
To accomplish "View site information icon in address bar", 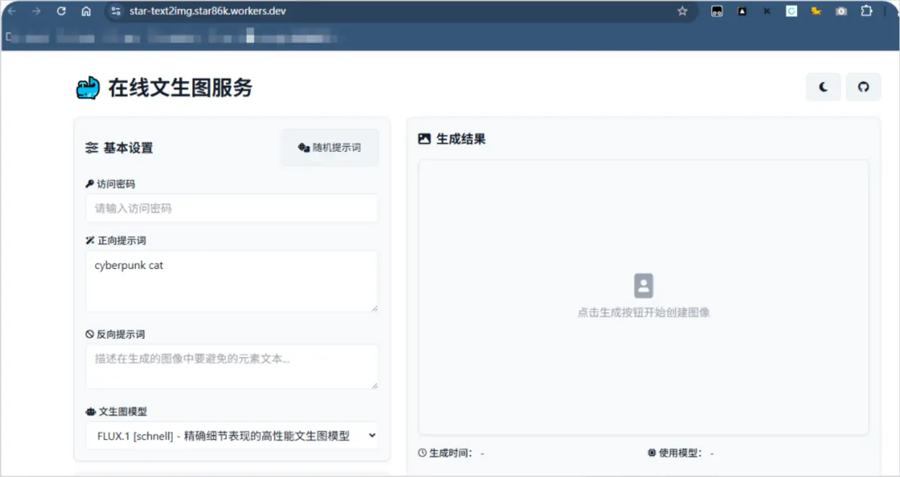I will [x=115, y=11].
